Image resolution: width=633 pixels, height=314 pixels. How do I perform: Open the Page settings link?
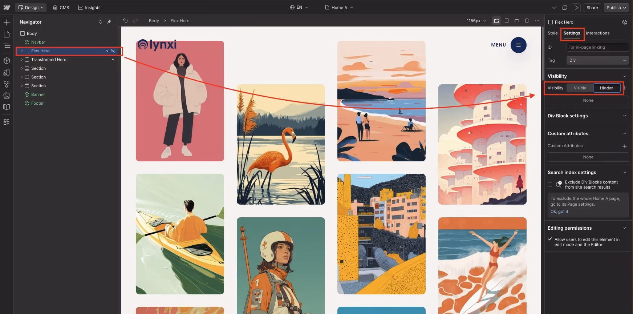pyautogui.click(x=580, y=204)
